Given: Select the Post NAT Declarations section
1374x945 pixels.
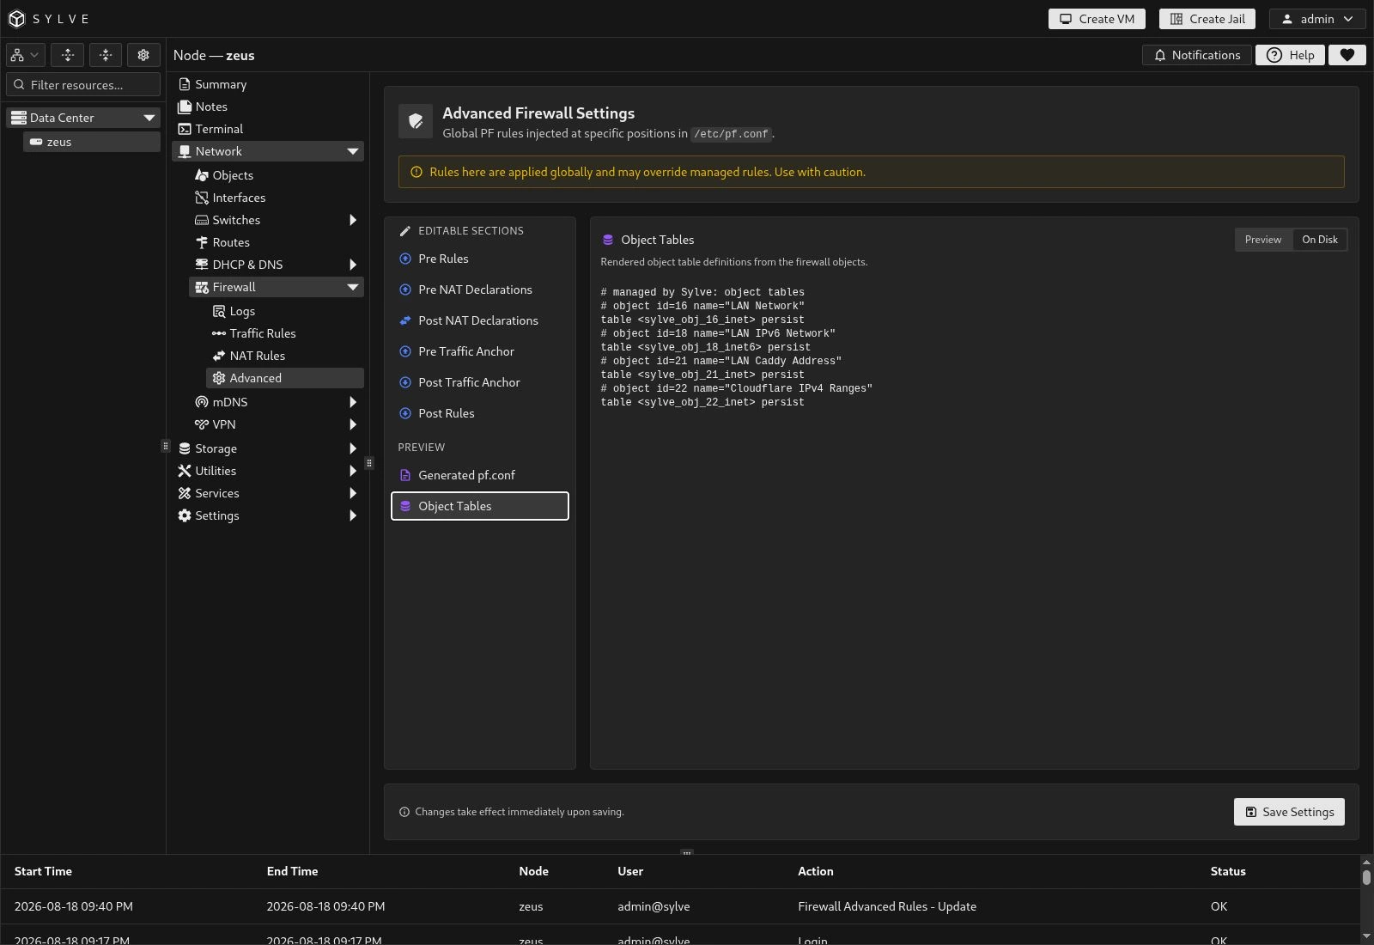Looking at the screenshot, I should click(x=480, y=320).
